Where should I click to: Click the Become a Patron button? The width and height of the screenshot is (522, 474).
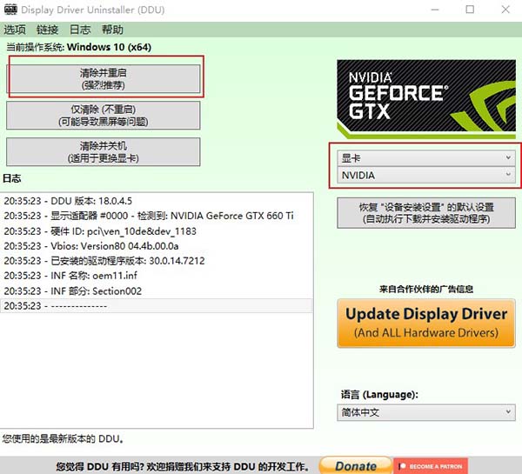pos(431,466)
